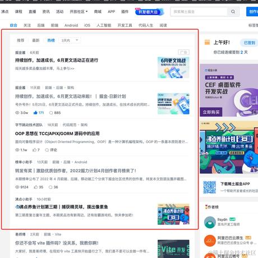This screenshot has width=258, height=258.
Task: Click comment icon showing 885
Action: [x=51, y=113]
